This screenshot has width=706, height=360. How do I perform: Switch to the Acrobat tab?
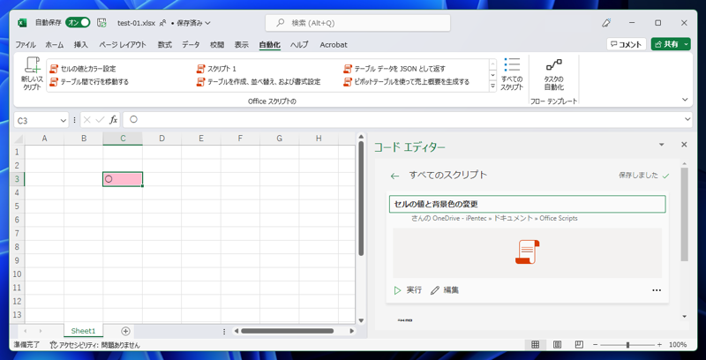(334, 44)
